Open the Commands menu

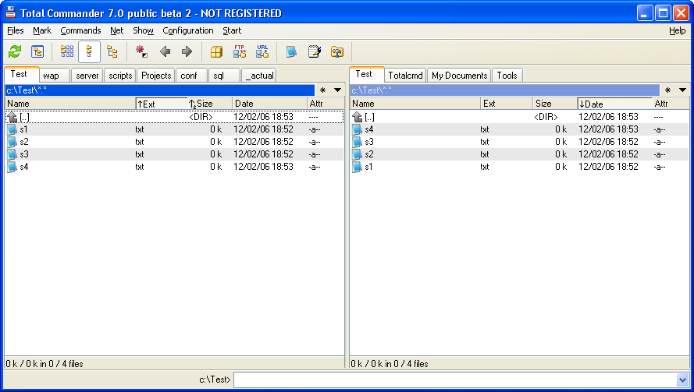pos(80,30)
